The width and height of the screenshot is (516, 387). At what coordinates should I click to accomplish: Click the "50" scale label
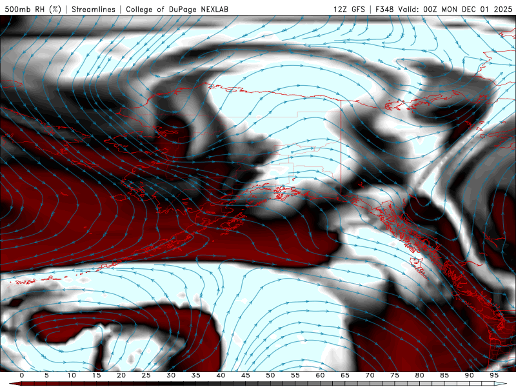(x=270, y=375)
